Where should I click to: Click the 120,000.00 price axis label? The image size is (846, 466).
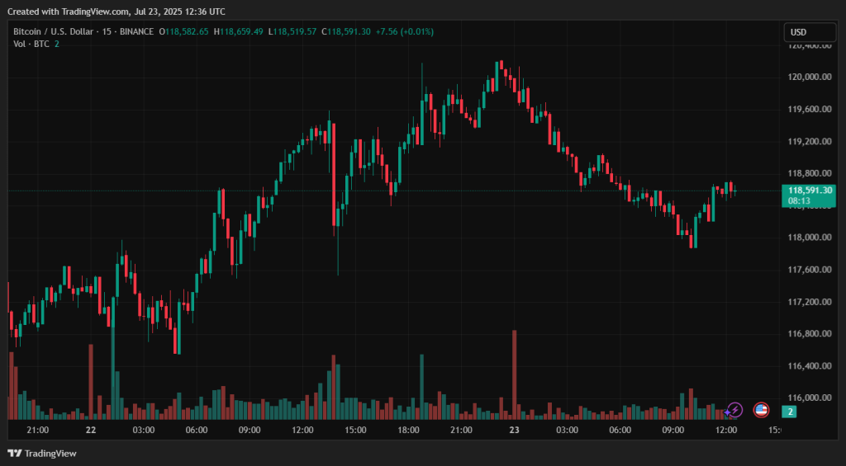810,77
